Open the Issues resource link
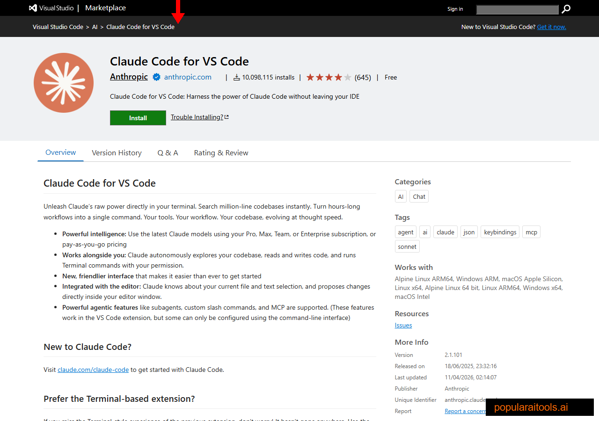The image size is (599, 421). click(403, 325)
